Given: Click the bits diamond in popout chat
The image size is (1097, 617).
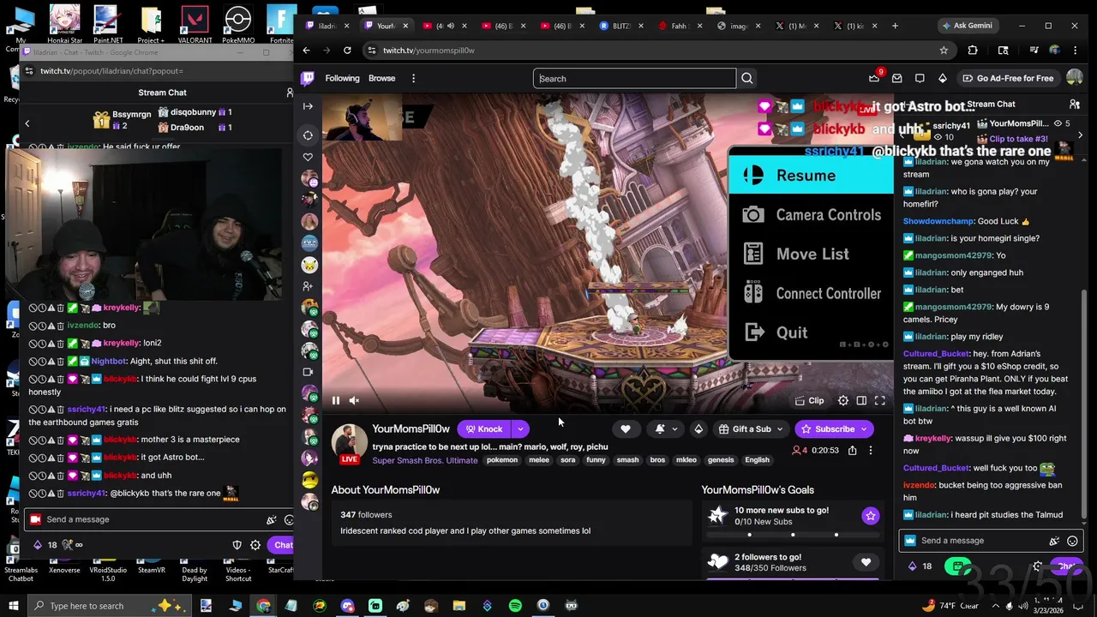Looking at the screenshot, I should 37,545.
